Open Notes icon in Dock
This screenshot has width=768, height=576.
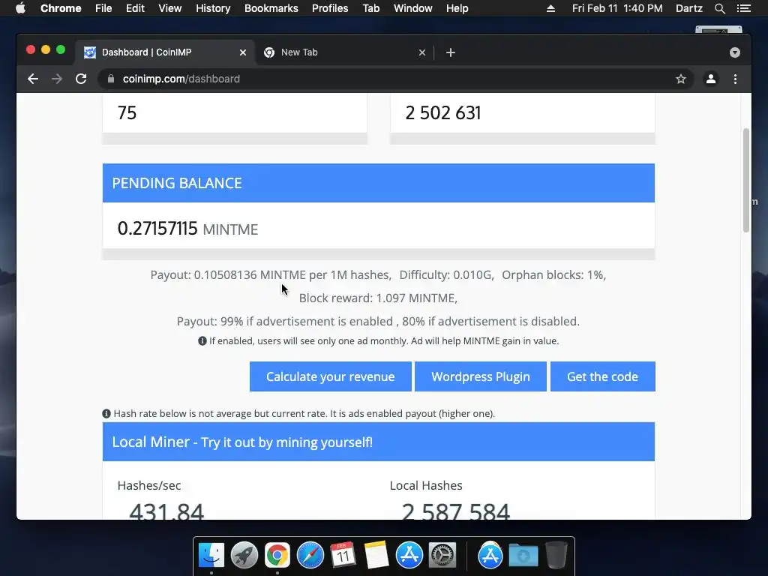[376, 556]
